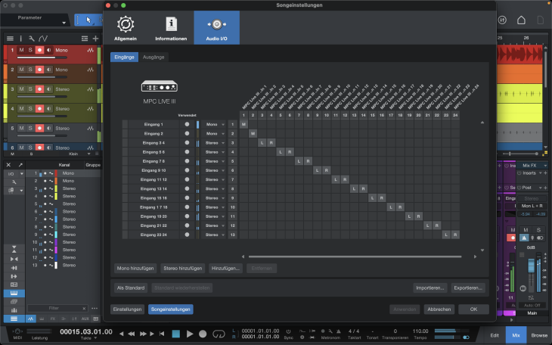This screenshot has width=552, height=345.
Task: Mute track 1
Action: pos(21,51)
